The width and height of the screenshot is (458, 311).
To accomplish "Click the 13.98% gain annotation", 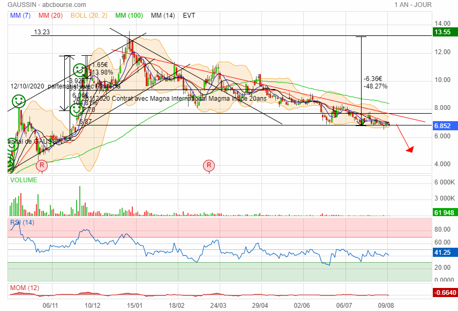I will pos(102,72).
